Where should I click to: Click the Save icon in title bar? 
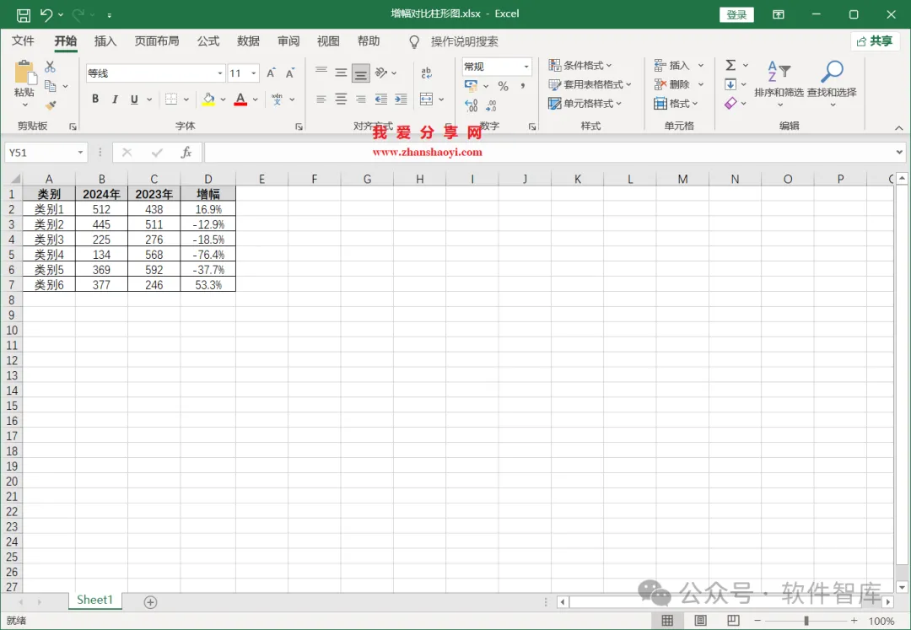(x=24, y=15)
